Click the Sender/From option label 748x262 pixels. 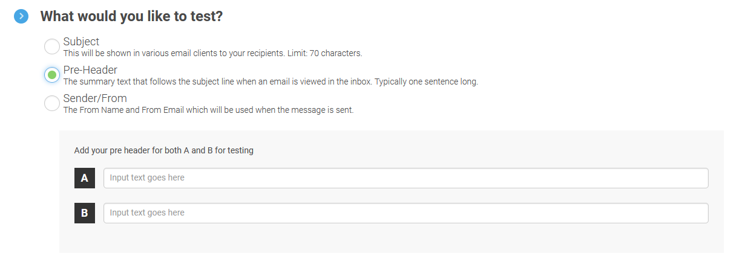click(95, 98)
